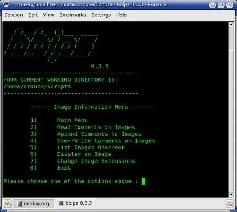Click the terminal icon on bbips 0.3.3 tab
The image size is (237, 212).
coord(61,203)
